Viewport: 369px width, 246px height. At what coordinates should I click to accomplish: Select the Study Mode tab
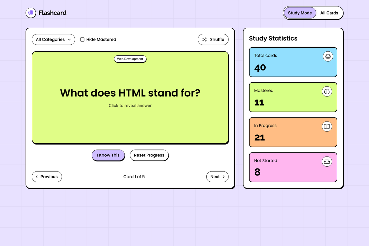point(300,13)
